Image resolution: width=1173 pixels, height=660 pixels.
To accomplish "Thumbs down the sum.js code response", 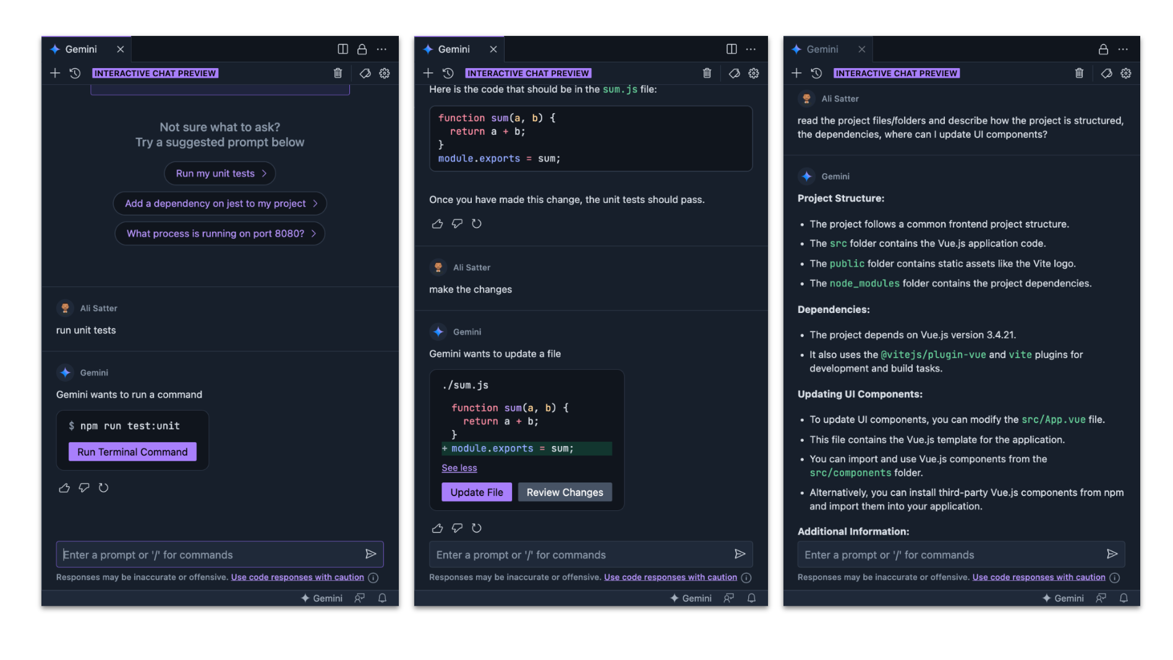I will click(457, 224).
